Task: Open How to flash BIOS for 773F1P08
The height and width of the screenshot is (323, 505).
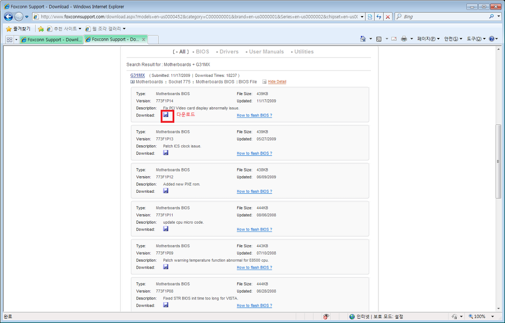Action: click(254, 305)
